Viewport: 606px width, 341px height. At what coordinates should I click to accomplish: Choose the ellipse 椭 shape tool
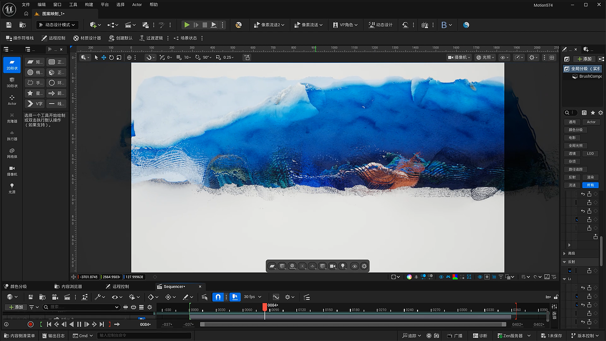(35, 72)
